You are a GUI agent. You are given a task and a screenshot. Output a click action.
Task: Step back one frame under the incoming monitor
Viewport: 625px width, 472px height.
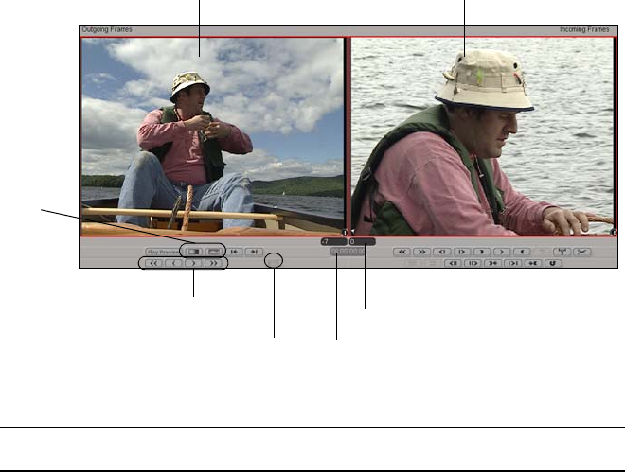tap(442, 252)
